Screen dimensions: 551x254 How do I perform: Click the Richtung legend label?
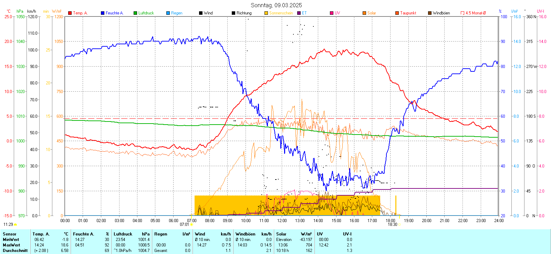coord(244,13)
